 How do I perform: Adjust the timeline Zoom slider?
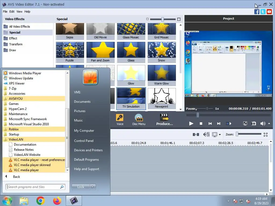coord(237,134)
